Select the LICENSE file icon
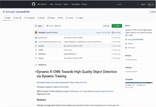This screenshot has width=156, height=107. pyautogui.click(x=36, y=50)
